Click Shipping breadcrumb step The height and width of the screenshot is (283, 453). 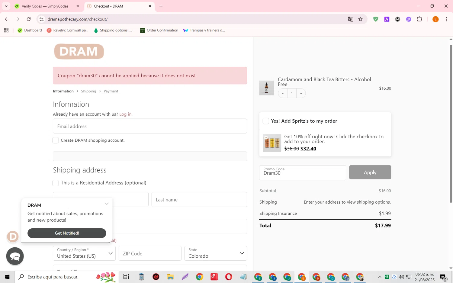(88, 91)
